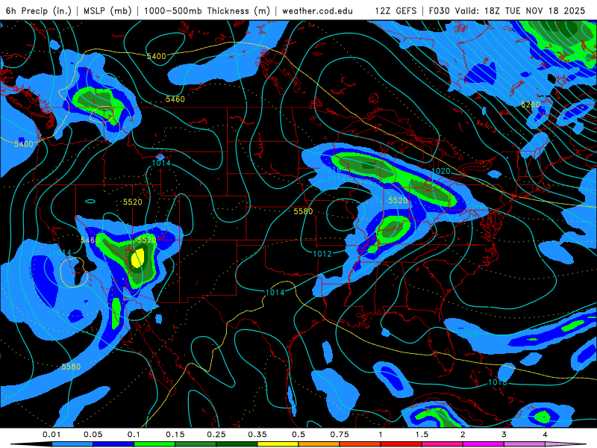Click the 1012 isobar label
The image size is (597, 448).
[x=322, y=254]
